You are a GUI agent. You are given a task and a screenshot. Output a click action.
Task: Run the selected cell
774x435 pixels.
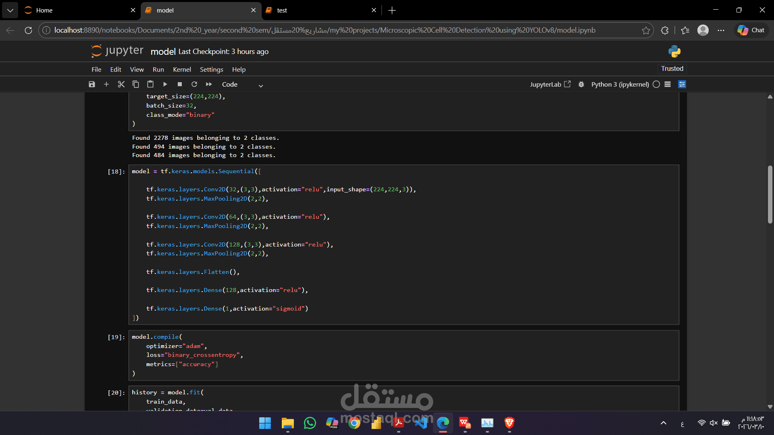(165, 84)
